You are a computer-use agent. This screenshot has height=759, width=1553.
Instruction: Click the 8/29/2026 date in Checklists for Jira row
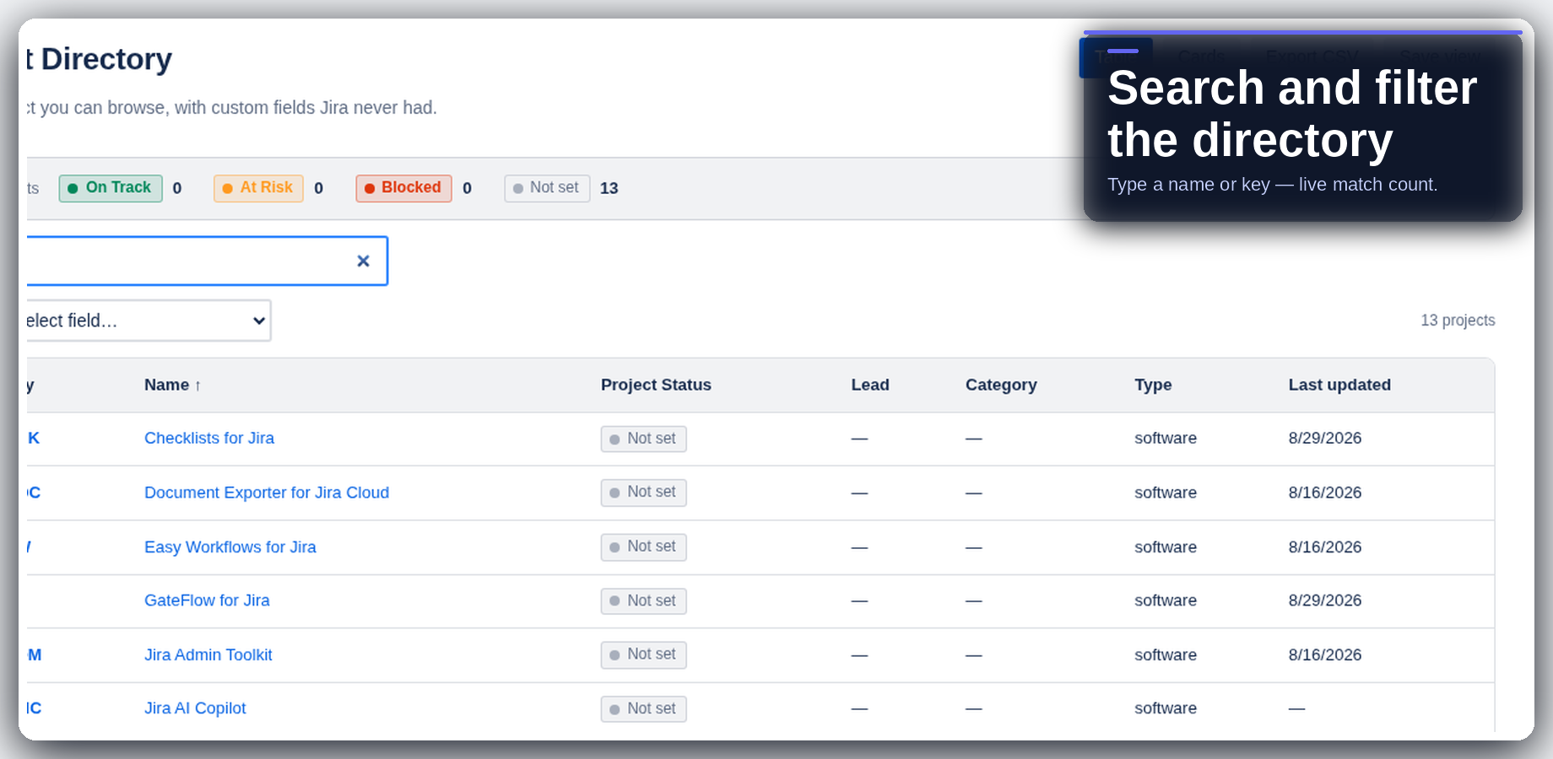pyautogui.click(x=1325, y=439)
